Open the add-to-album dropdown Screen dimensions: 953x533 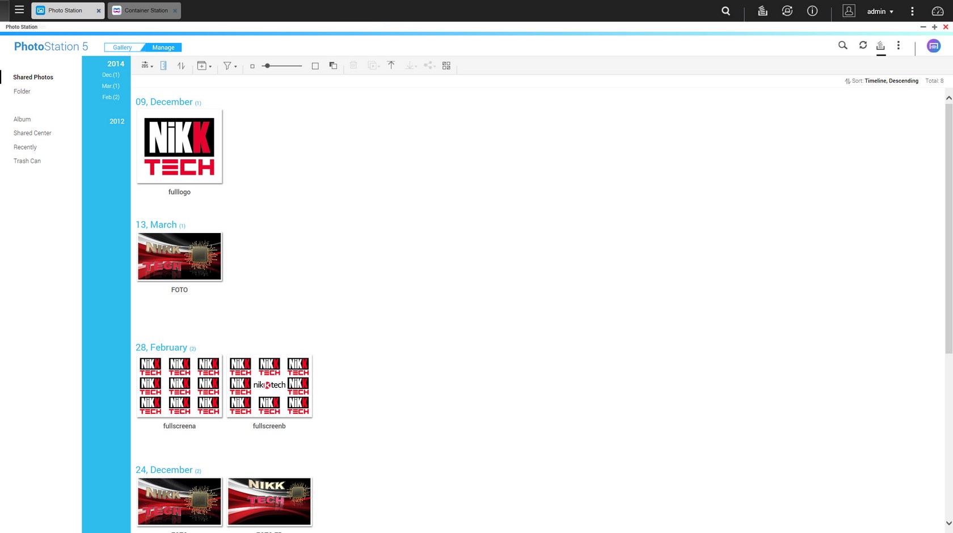(204, 66)
